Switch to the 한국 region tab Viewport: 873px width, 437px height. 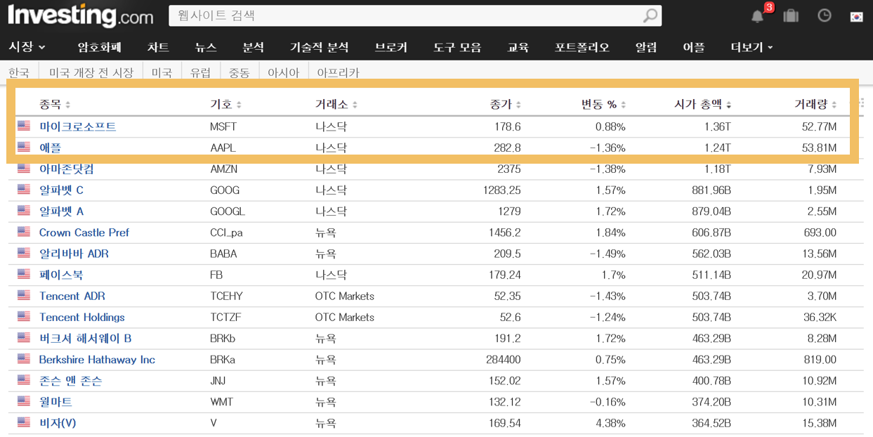tap(19, 72)
